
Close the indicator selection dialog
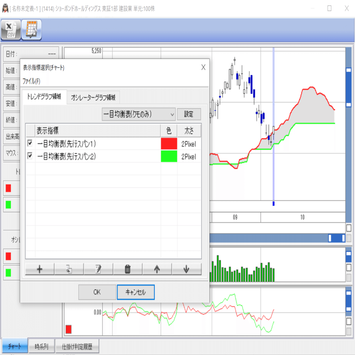coord(203,67)
